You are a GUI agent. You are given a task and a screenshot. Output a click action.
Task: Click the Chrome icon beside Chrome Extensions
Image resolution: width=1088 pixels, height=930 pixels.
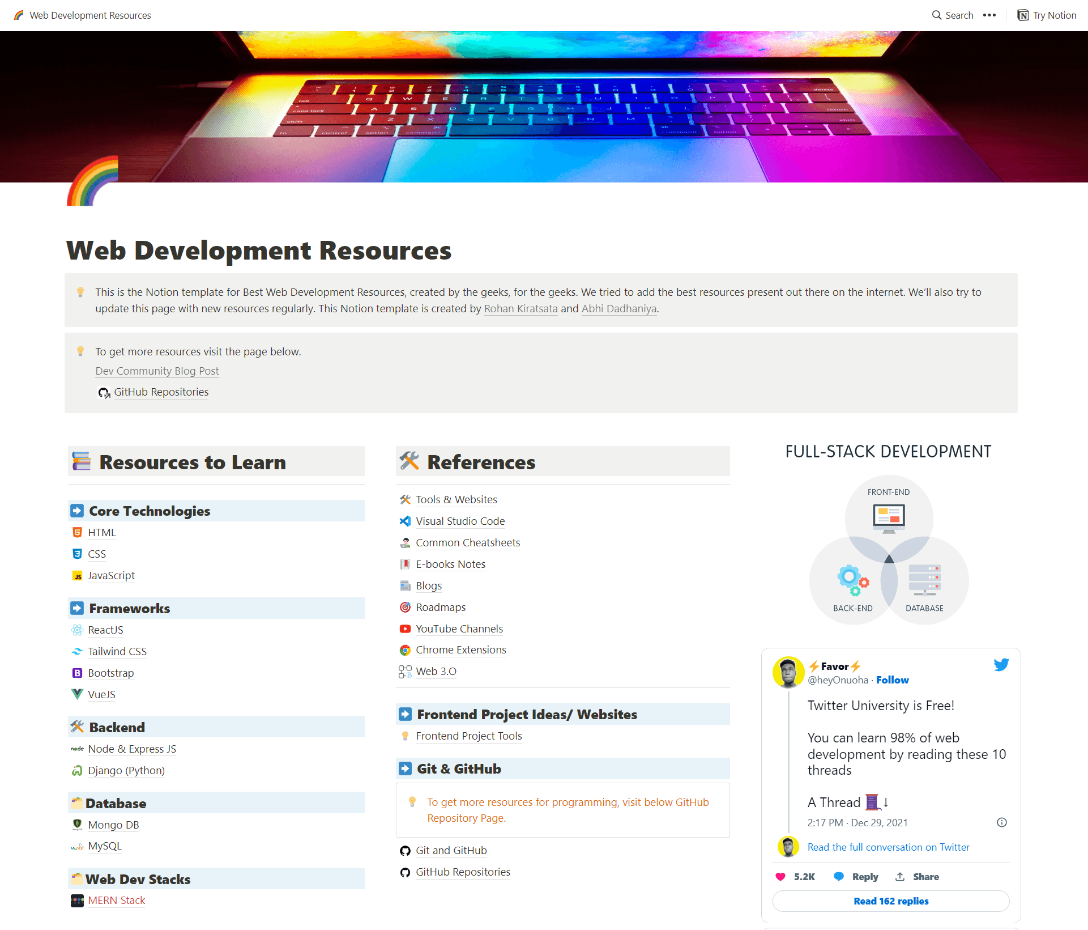[x=406, y=650]
